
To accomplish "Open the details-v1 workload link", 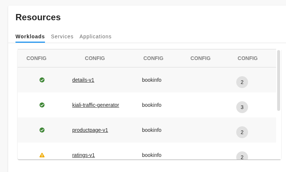I will coord(83,80).
